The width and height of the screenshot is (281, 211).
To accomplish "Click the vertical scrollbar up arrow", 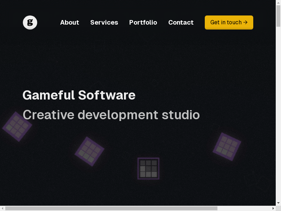I will [x=279, y=2].
